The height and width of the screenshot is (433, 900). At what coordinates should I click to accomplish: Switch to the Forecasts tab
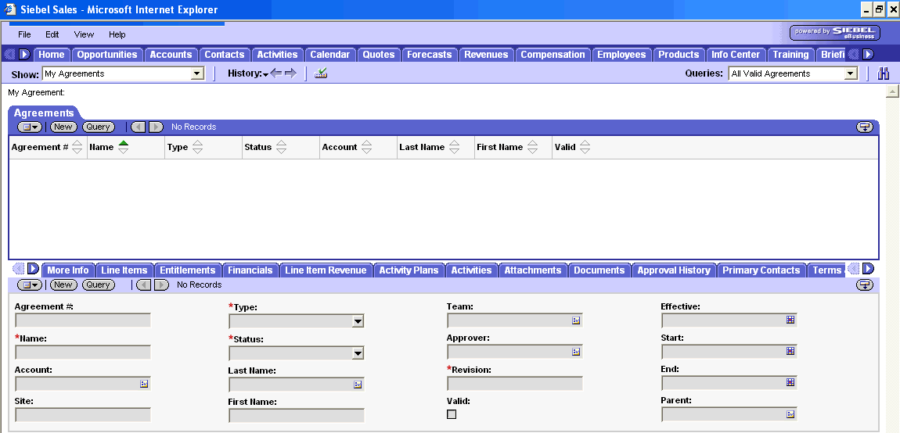[x=430, y=55]
